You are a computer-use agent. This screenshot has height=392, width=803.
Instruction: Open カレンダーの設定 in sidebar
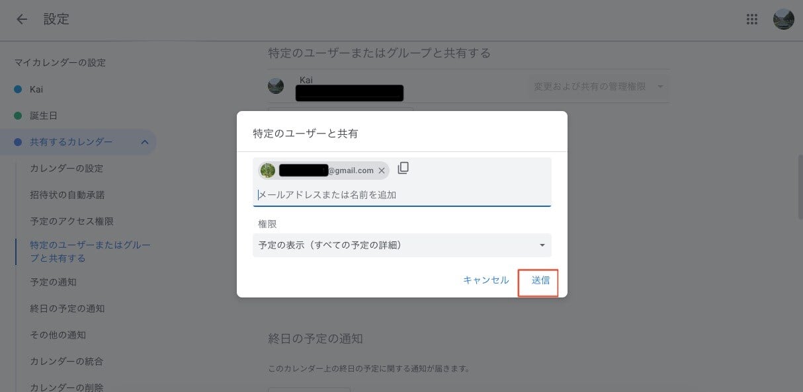[x=67, y=169]
